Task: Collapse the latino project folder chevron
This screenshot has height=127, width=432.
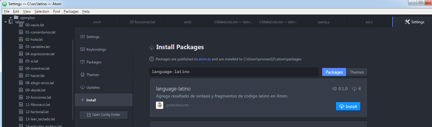Action: pos(5,22)
